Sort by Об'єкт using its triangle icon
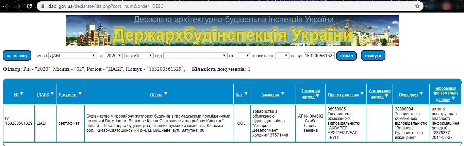This screenshot has height=146, width=464. click(166, 94)
